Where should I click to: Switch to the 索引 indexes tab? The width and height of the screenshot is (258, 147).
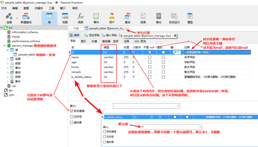pos(84,41)
